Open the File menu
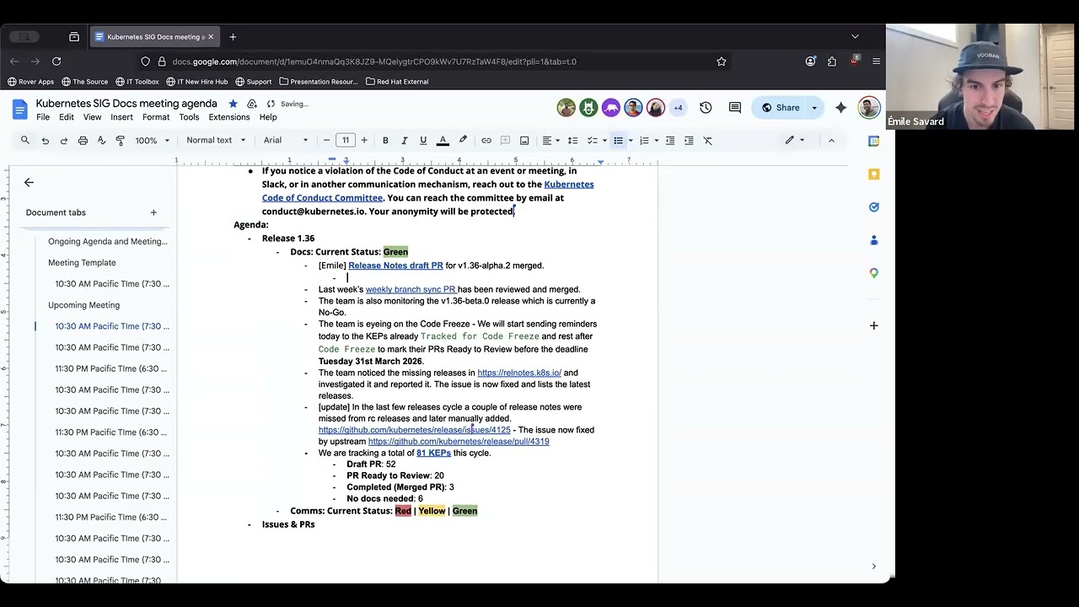Screen dimensions: 1079x607 click(x=43, y=117)
